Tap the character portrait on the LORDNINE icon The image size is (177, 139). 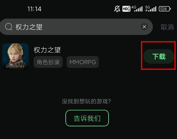pos(15,53)
